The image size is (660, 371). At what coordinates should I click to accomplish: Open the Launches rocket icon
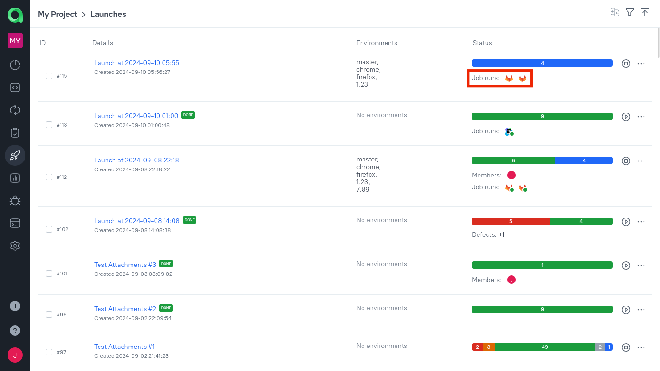pyautogui.click(x=15, y=155)
